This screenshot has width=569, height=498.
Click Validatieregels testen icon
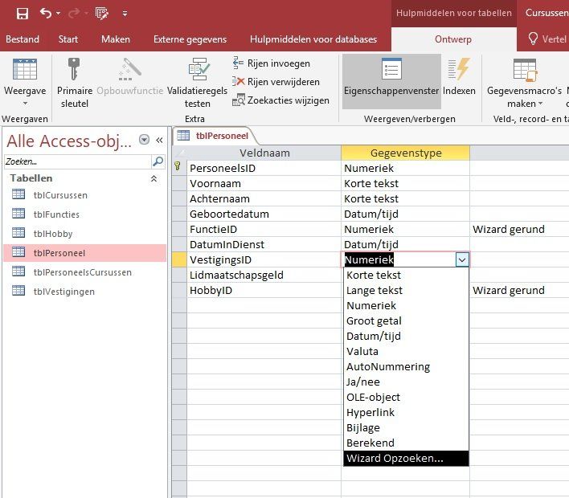(198, 71)
